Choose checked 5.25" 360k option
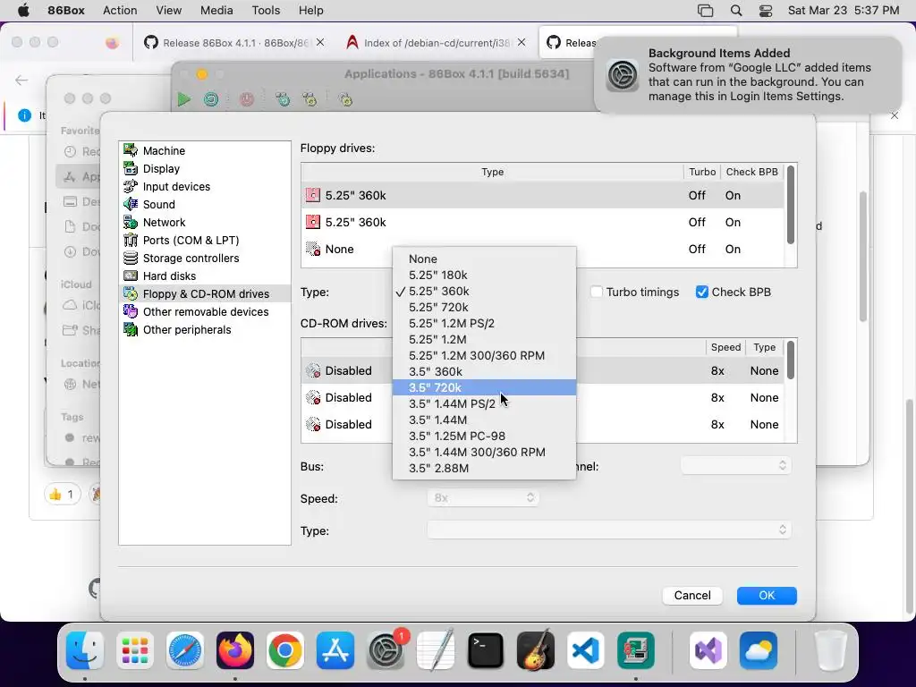Screen dimensions: 916x687 click(484, 291)
